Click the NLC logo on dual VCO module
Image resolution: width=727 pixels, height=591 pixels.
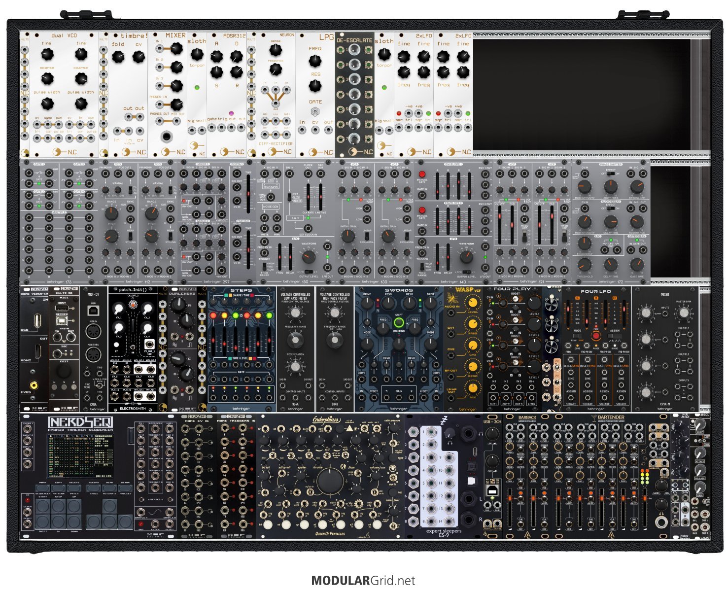(x=65, y=151)
